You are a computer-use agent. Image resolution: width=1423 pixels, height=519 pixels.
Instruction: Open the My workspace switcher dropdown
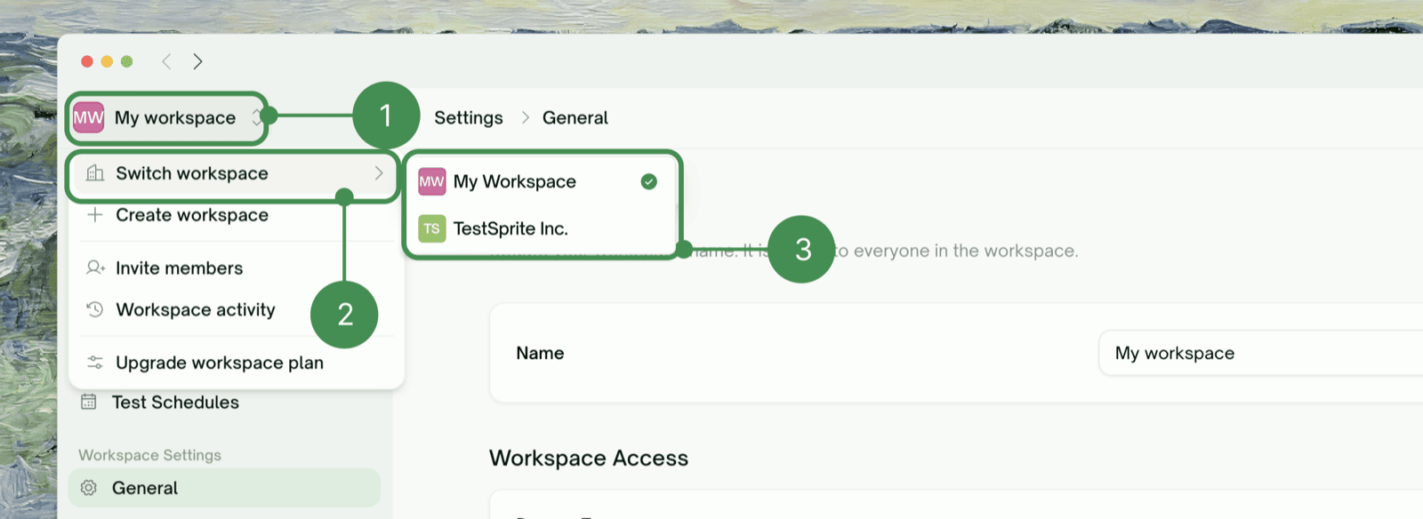tap(166, 118)
